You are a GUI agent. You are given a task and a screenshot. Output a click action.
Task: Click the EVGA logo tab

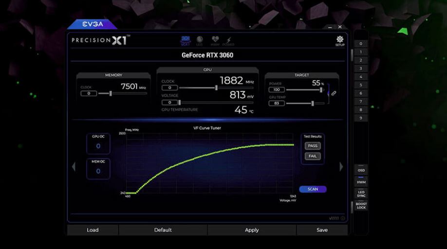[93, 24]
